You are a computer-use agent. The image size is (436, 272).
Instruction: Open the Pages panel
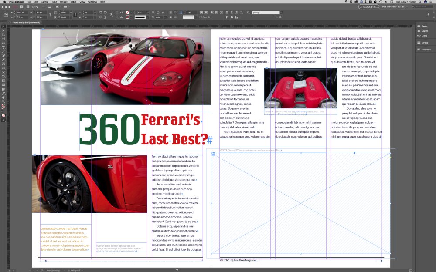pyautogui.click(x=422, y=26)
